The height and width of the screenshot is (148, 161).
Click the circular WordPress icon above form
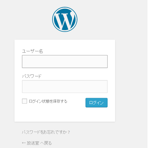click(65, 19)
